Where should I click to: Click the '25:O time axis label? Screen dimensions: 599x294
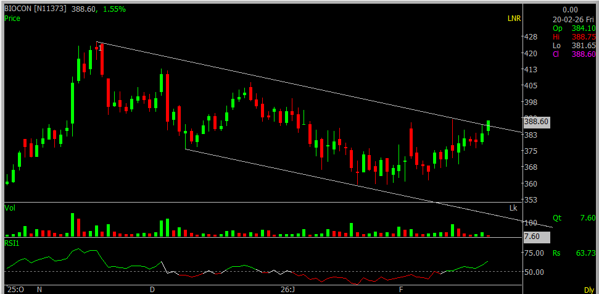[14, 290]
